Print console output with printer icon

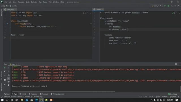8,82
